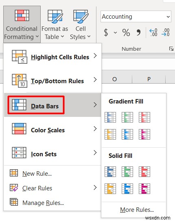Choose the green gradient fill data bar
This screenshot has height=222, width=175.
pyautogui.click(x=127, y=117)
